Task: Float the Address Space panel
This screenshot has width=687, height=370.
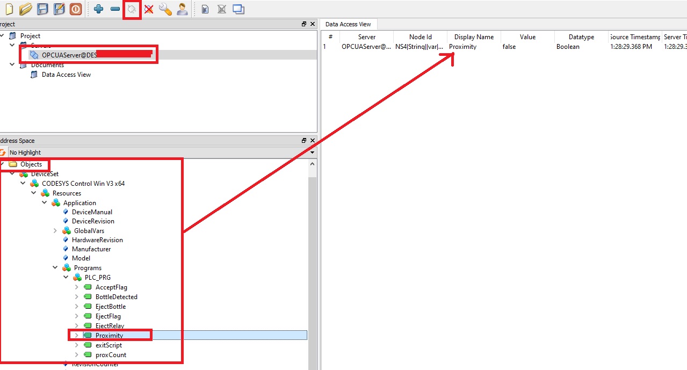Action: point(304,141)
